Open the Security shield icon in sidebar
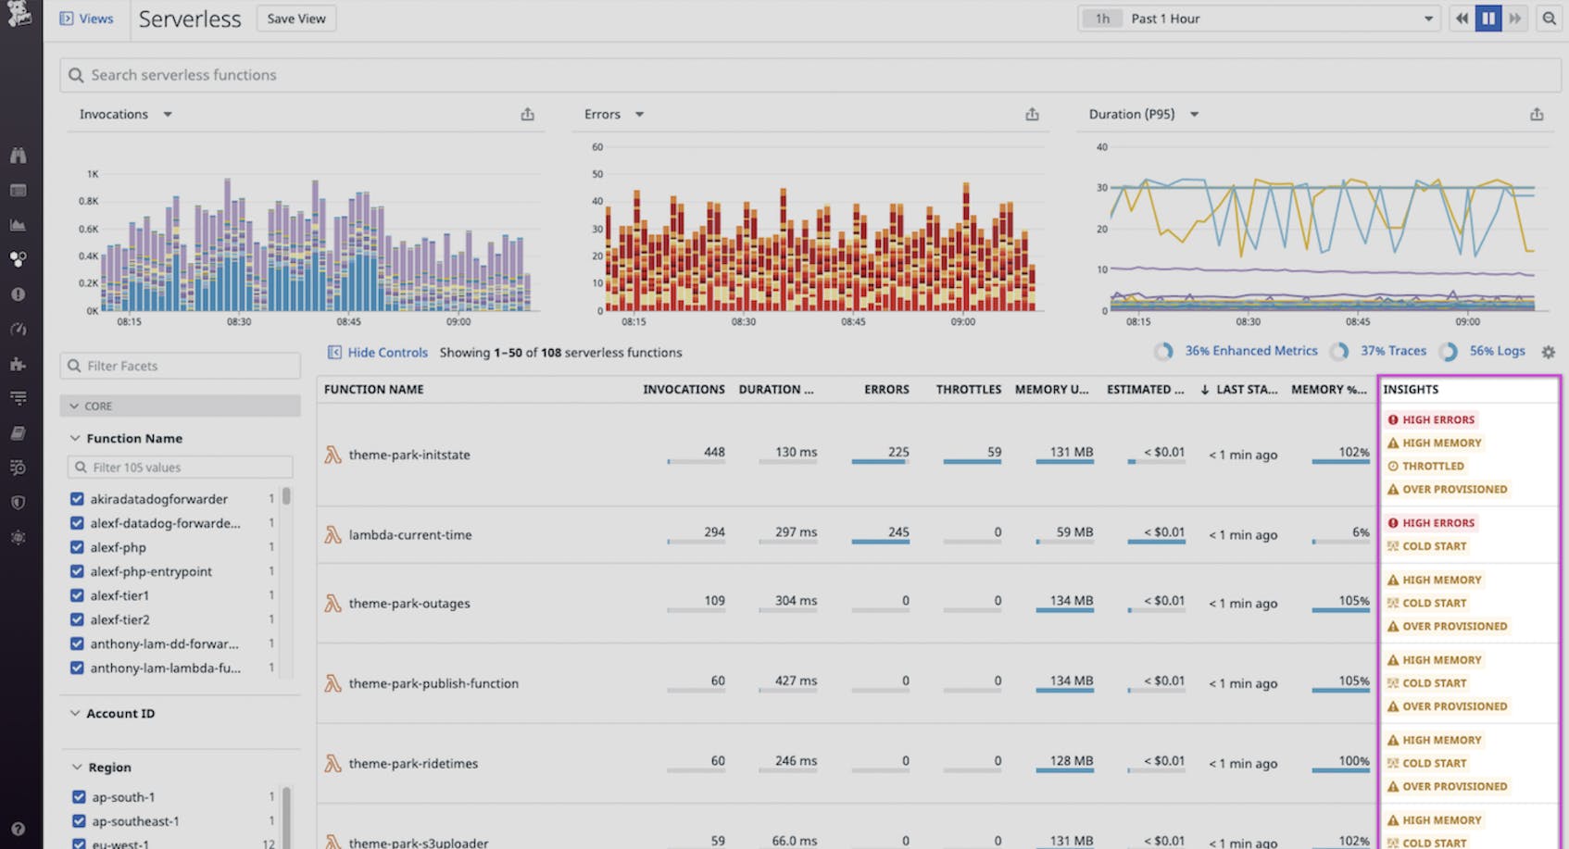This screenshot has height=849, width=1569. click(18, 502)
